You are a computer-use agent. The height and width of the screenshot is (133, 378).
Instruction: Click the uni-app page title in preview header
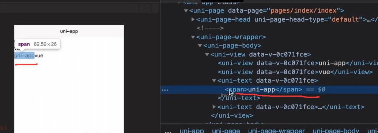coord(69,31)
